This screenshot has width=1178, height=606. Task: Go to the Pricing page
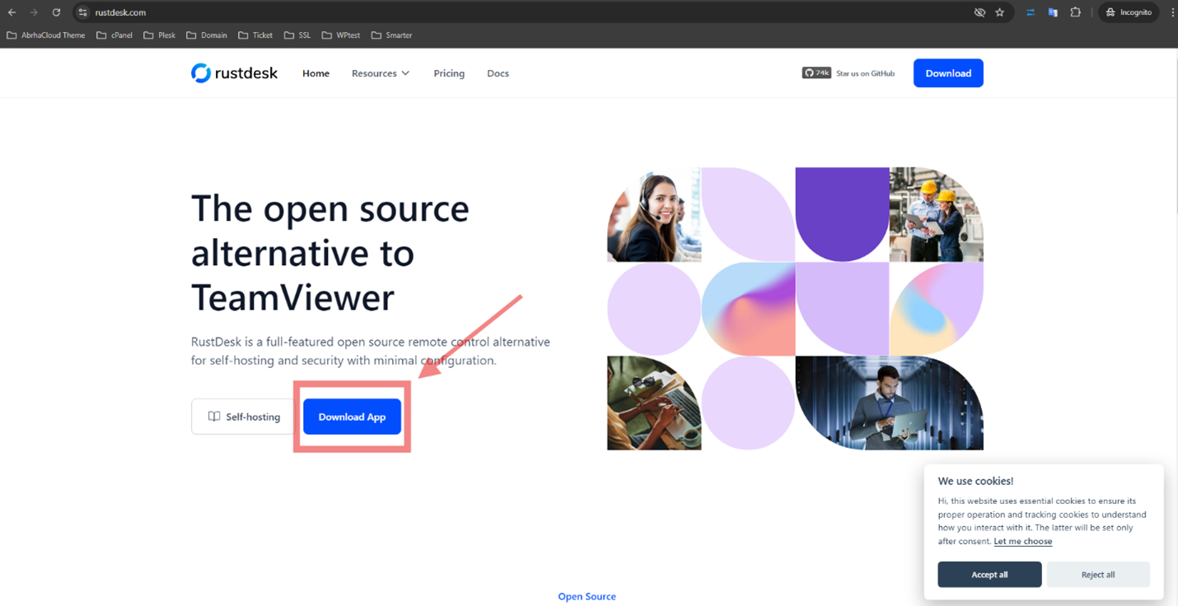point(449,73)
